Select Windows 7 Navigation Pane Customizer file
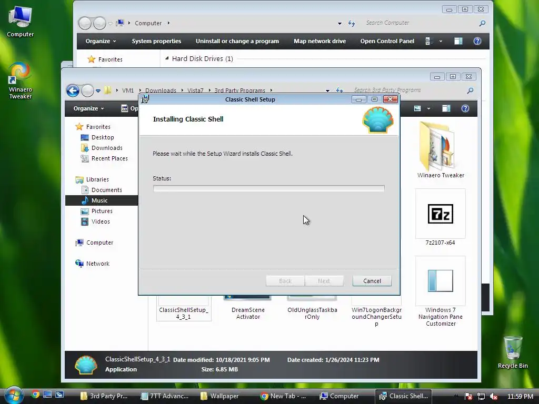This screenshot has height=404, width=539. (441, 291)
